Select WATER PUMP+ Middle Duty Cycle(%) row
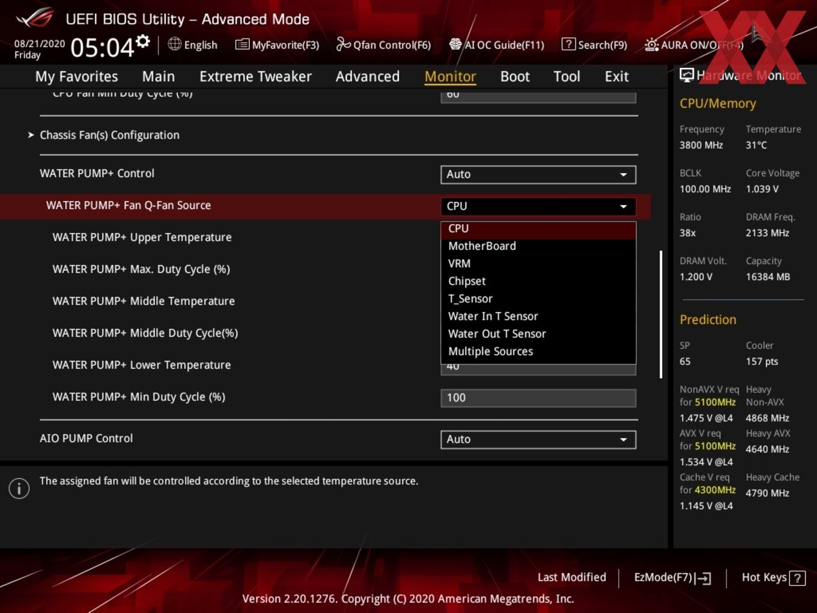 145,333
